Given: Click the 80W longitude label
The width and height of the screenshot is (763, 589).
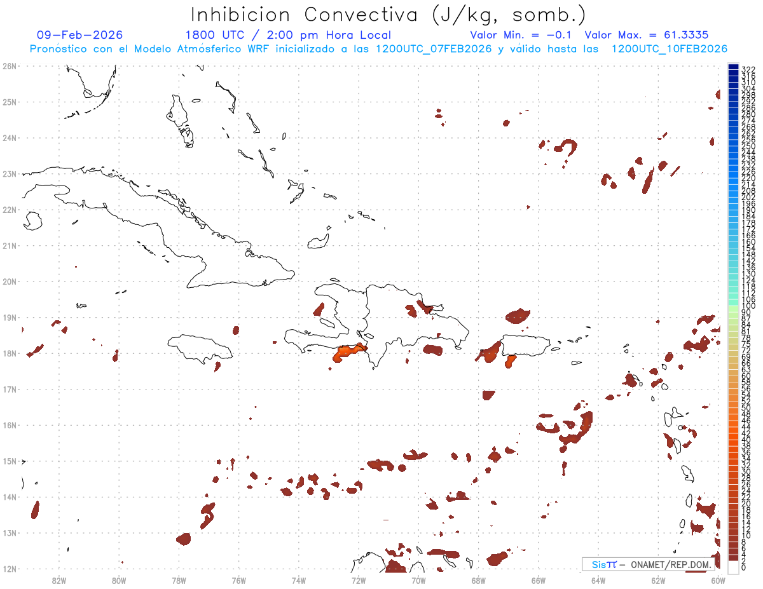Looking at the screenshot, I should pos(119,579).
